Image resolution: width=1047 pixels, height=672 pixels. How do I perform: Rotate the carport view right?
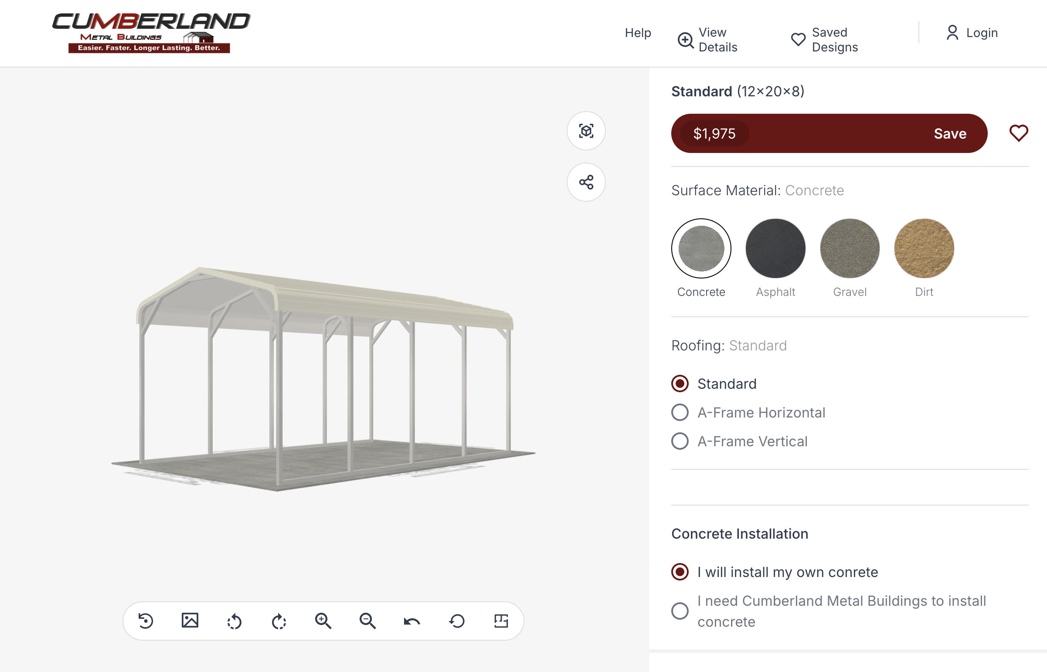[279, 621]
